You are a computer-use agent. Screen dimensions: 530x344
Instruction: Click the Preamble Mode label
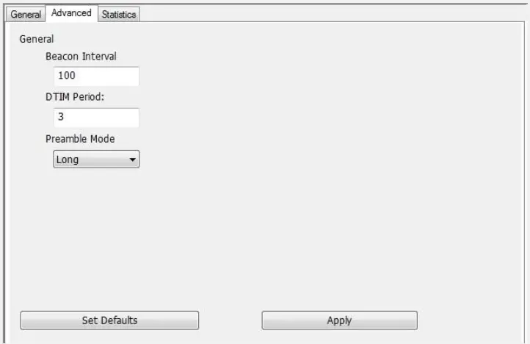80,139
